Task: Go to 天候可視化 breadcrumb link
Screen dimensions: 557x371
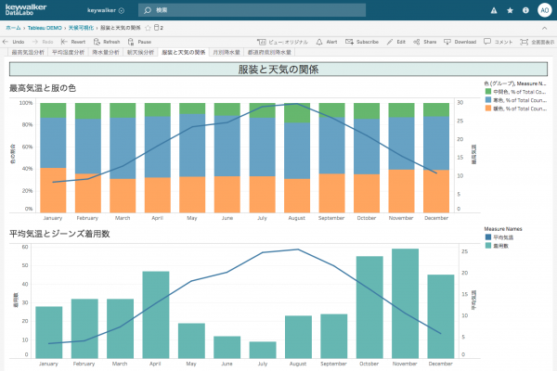Action: point(82,28)
